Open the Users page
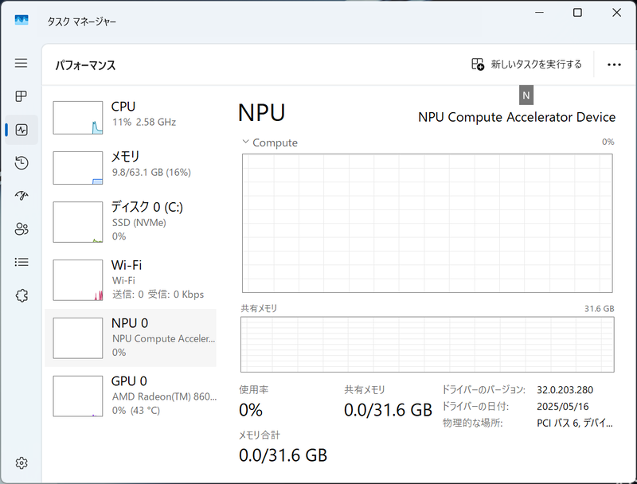This screenshot has width=637, height=484. (x=21, y=228)
